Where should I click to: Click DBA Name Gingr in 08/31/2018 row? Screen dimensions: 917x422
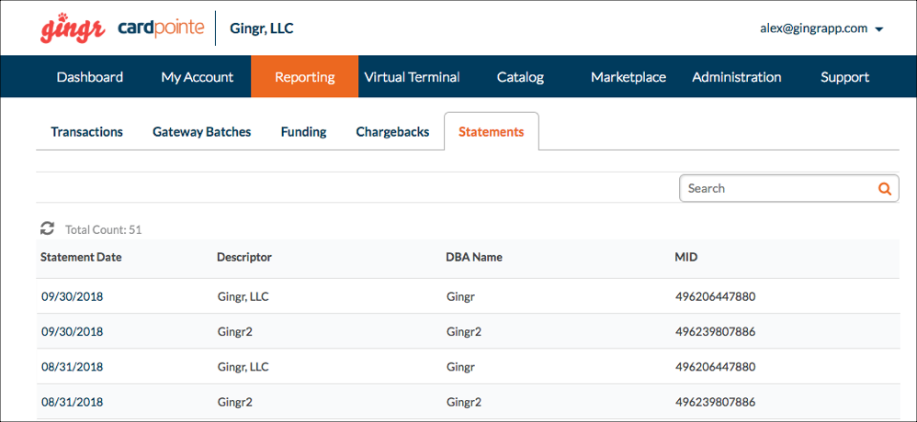[460, 367]
